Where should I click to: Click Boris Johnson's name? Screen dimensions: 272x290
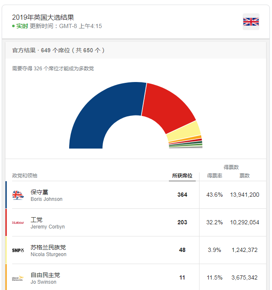click(x=47, y=199)
